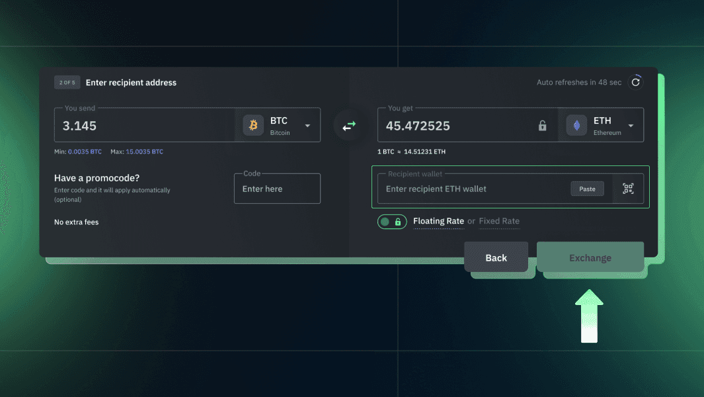Open the BTC currency dropdown arrow

[307, 126]
